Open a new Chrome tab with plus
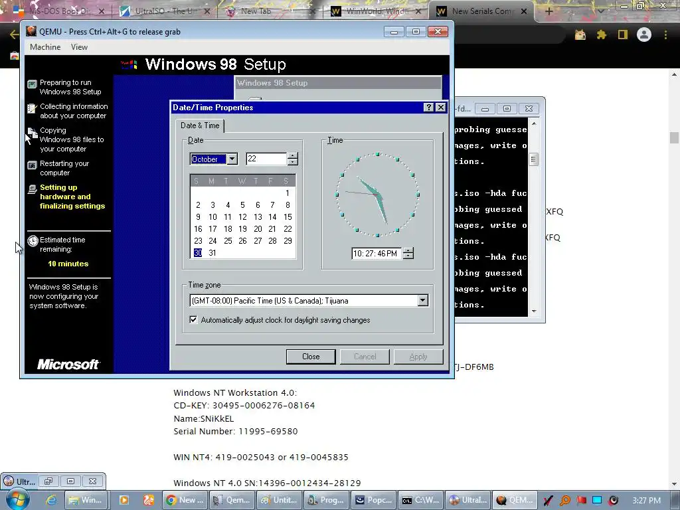 click(x=549, y=12)
